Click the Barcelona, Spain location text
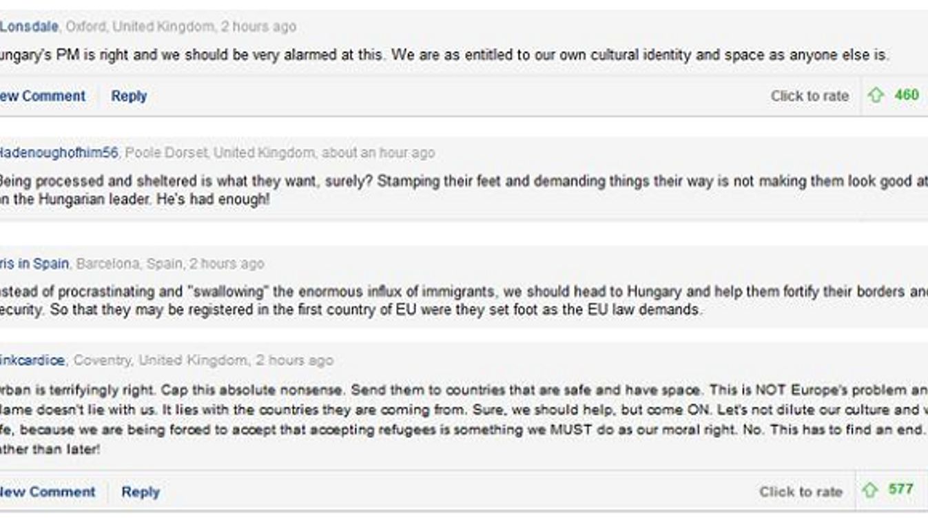928x522 pixels. coord(130,264)
